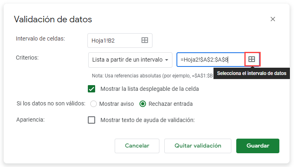Click the grid icon in the cell range field
This screenshot has width=294, height=167.
145,40
